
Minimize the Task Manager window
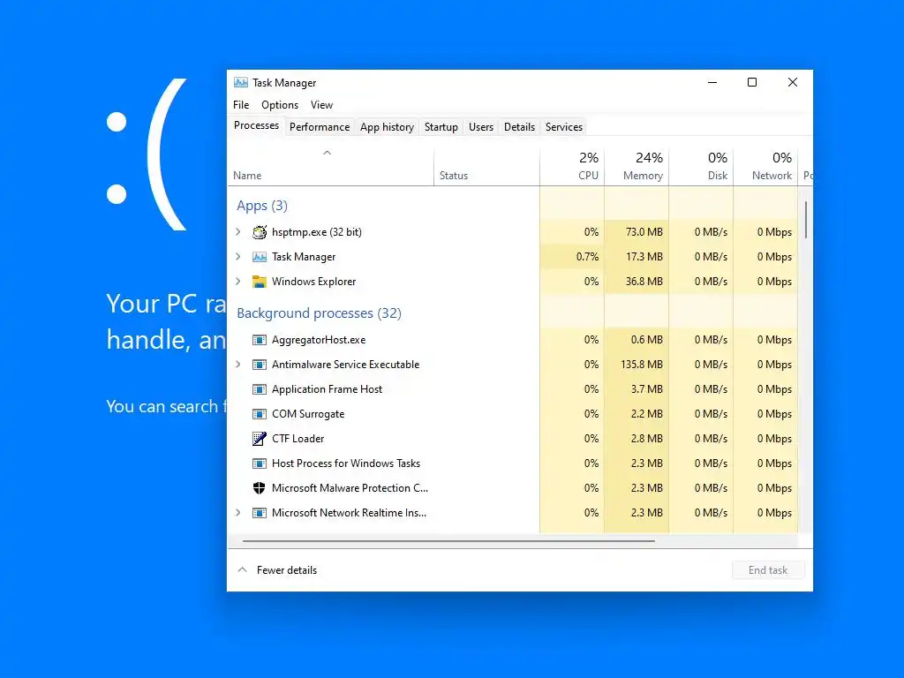(712, 82)
